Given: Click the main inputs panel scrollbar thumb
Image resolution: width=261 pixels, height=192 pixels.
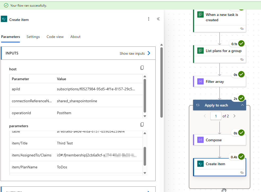Looking at the screenshot, I should pos(161,82).
